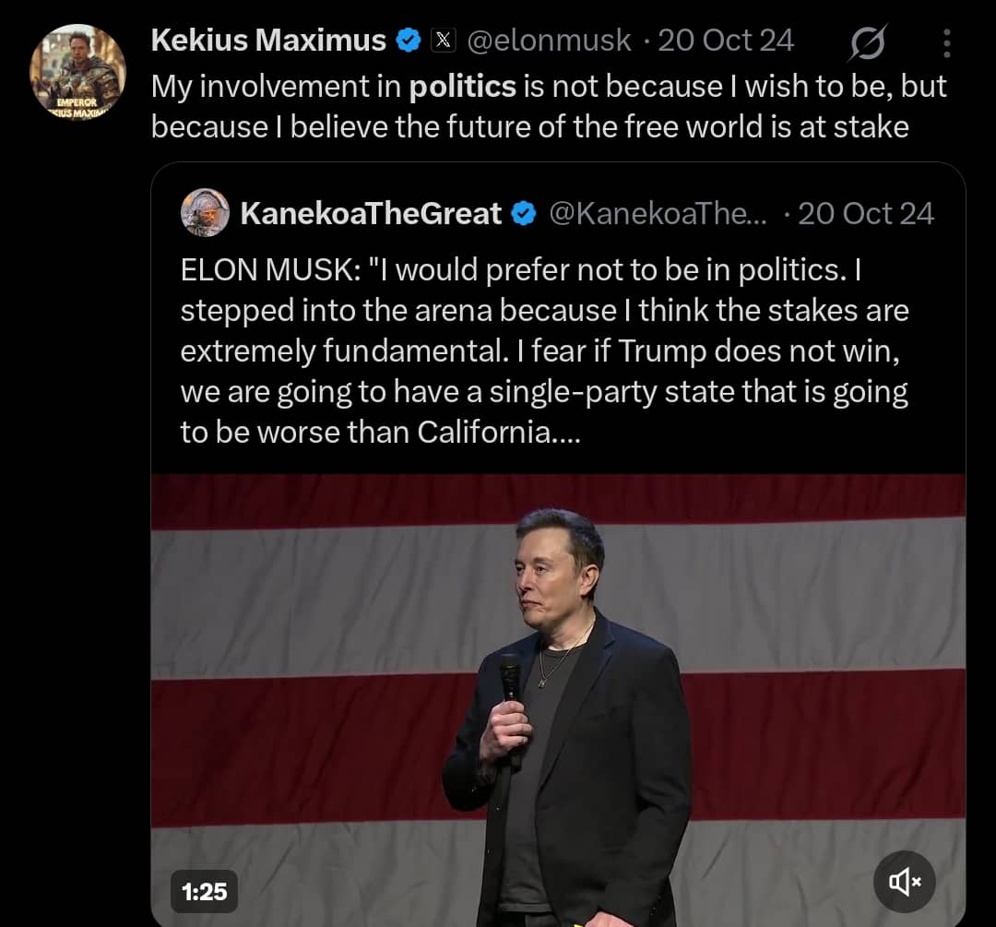The height and width of the screenshot is (927, 996).
Task: Open the Grok explain-post icon
Action: 869,42
